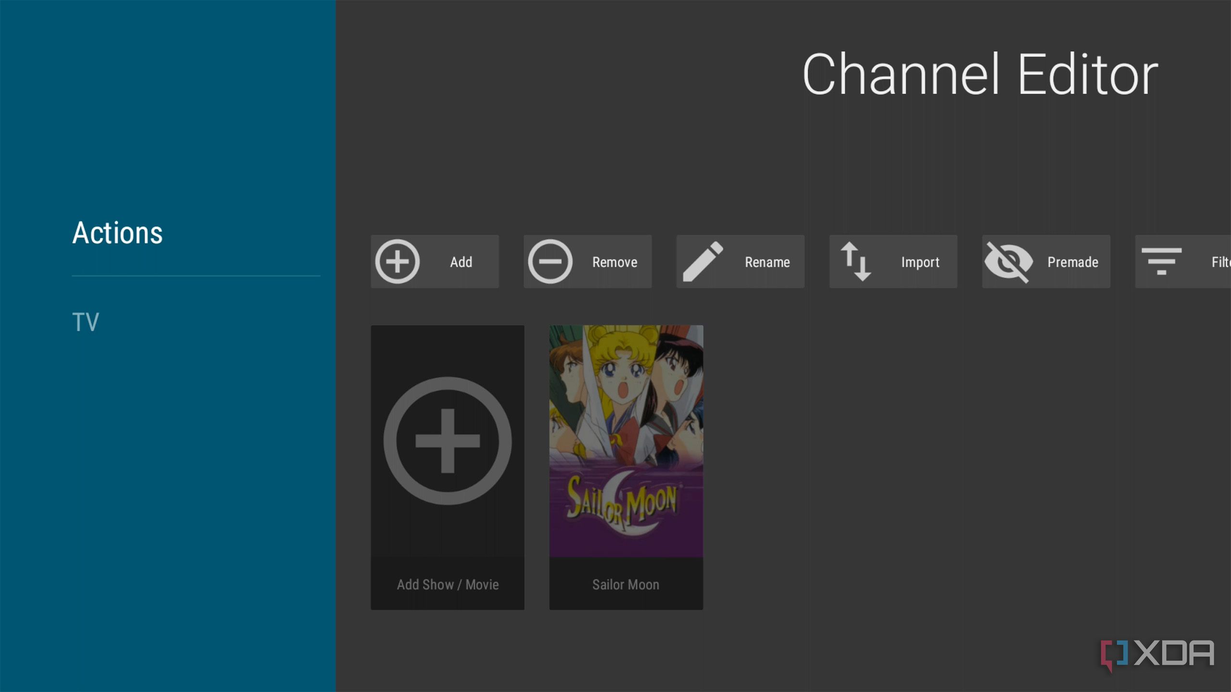Select the Remove button label
The height and width of the screenshot is (692, 1231).
(x=615, y=262)
